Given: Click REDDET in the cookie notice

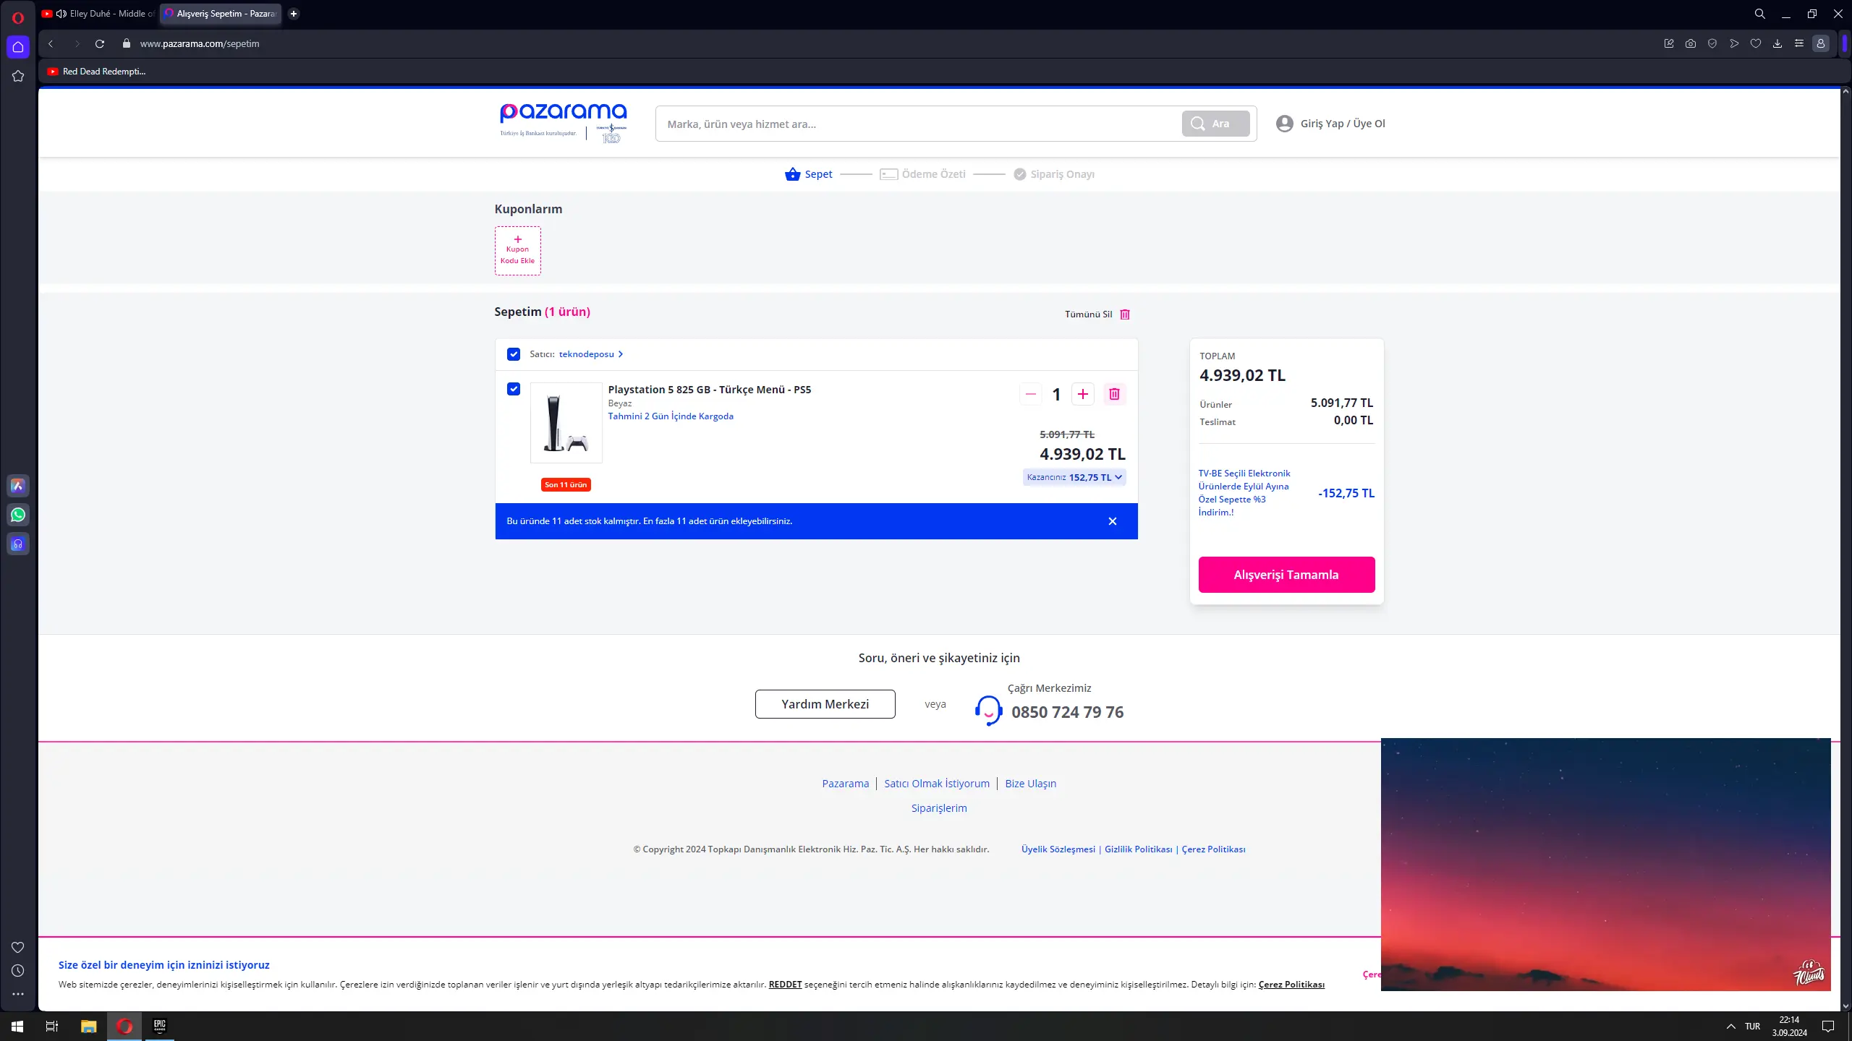Looking at the screenshot, I should [x=785, y=985].
